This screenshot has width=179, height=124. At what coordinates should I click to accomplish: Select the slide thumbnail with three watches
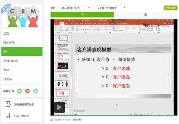[x=63, y=84]
